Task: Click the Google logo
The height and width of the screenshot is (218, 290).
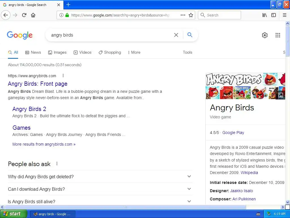Action: (x=20, y=35)
